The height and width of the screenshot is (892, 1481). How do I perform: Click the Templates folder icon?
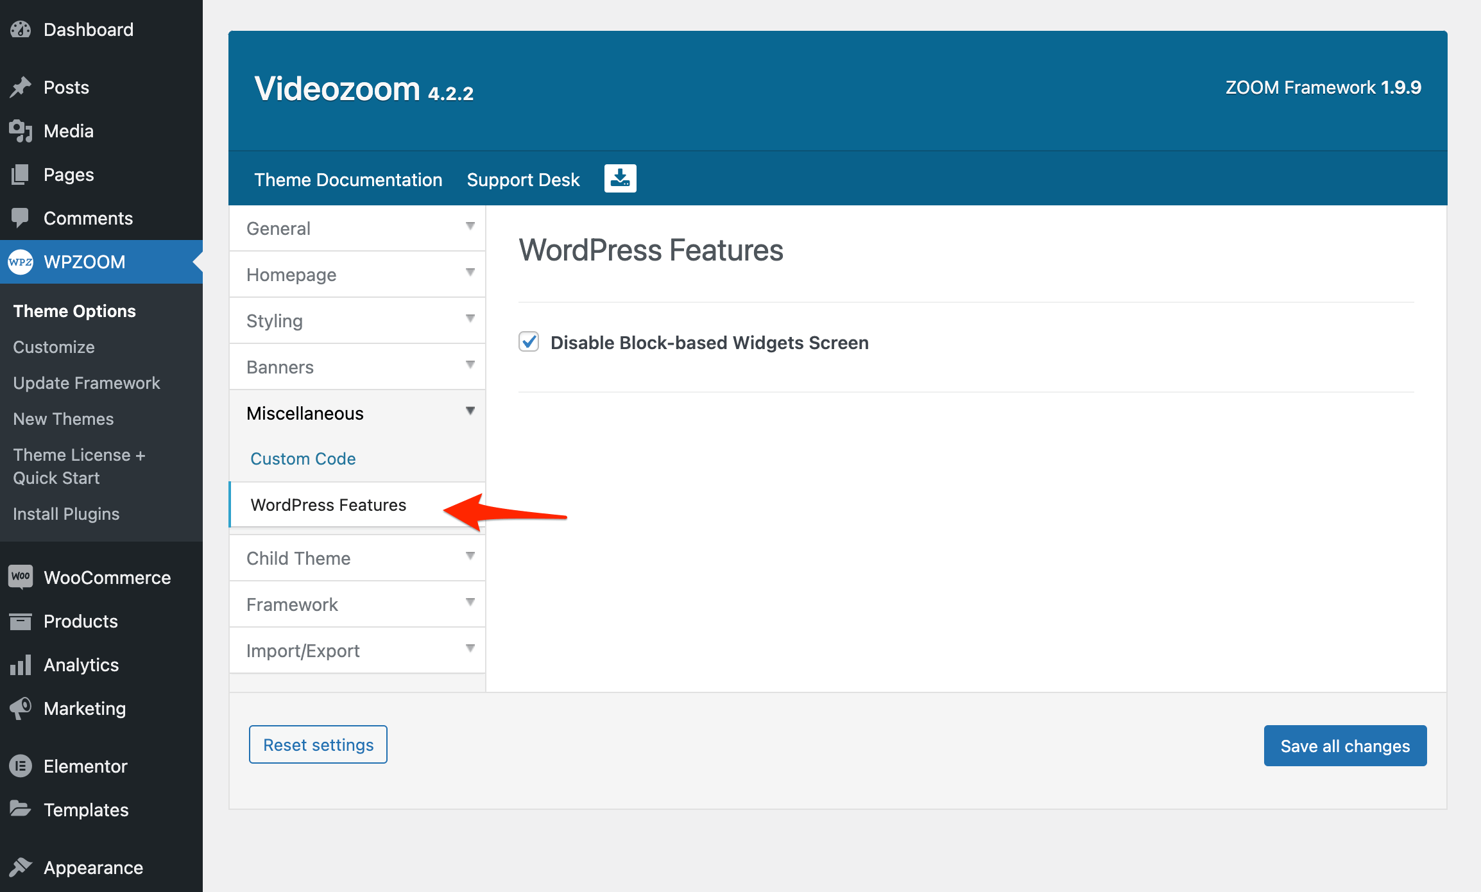click(21, 809)
